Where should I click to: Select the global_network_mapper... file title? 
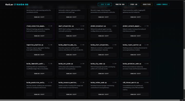click(x=132, y=26)
